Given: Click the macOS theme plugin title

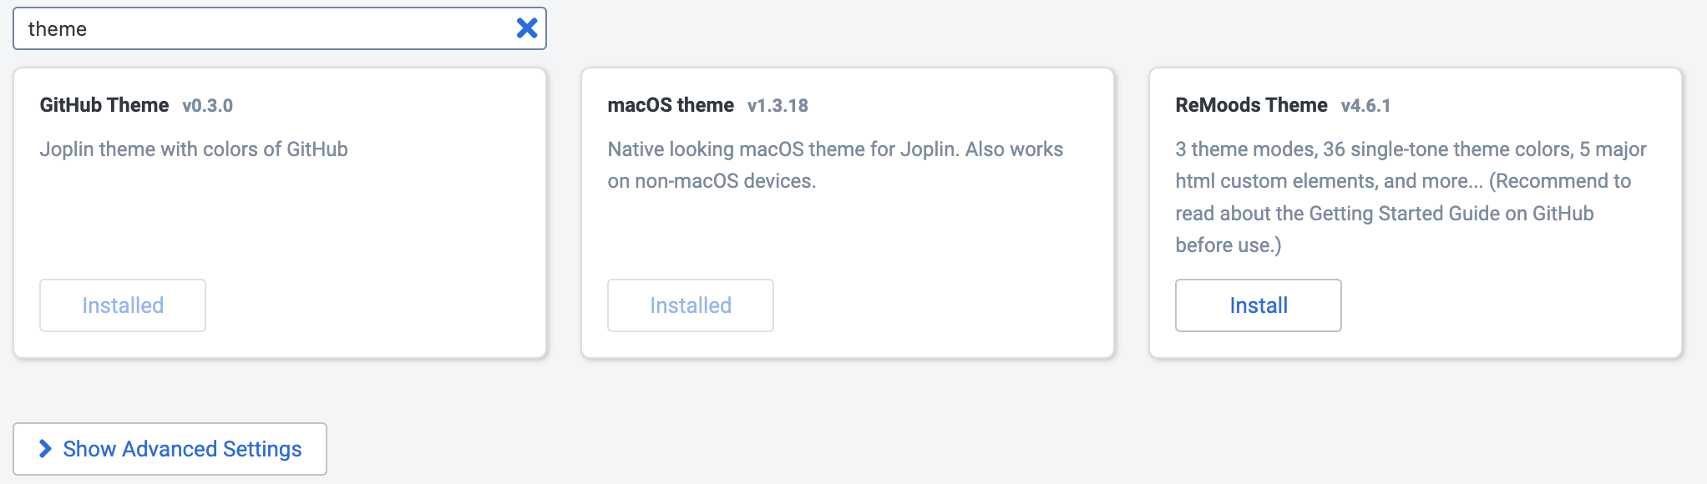Looking at the screenshot, I should pos(671,105).
